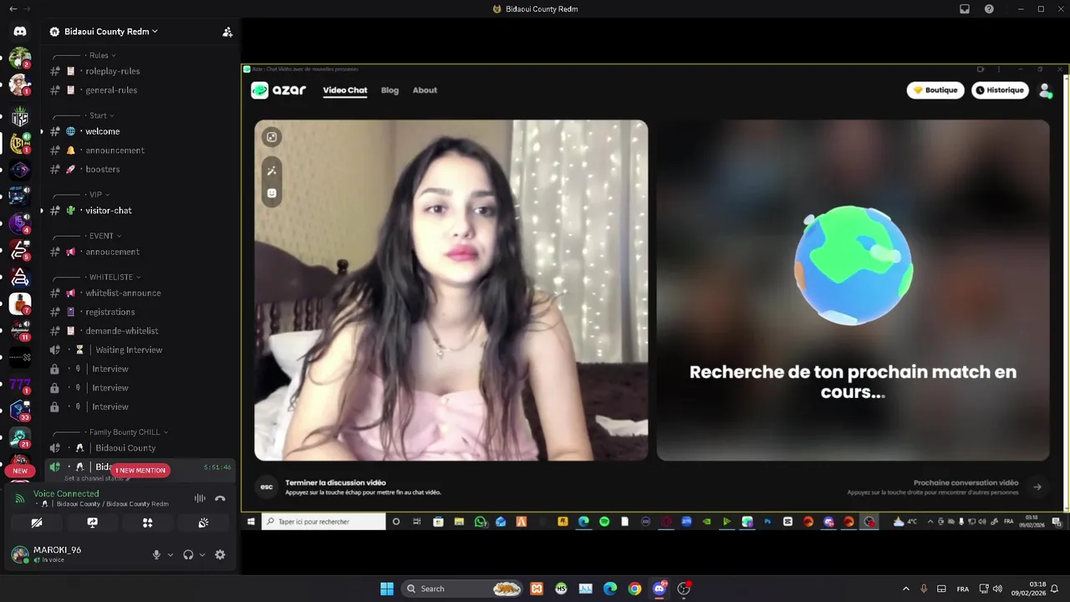Click the share your screen icon
Viewport: 1070px width, 602px height.
coord(92,523)
